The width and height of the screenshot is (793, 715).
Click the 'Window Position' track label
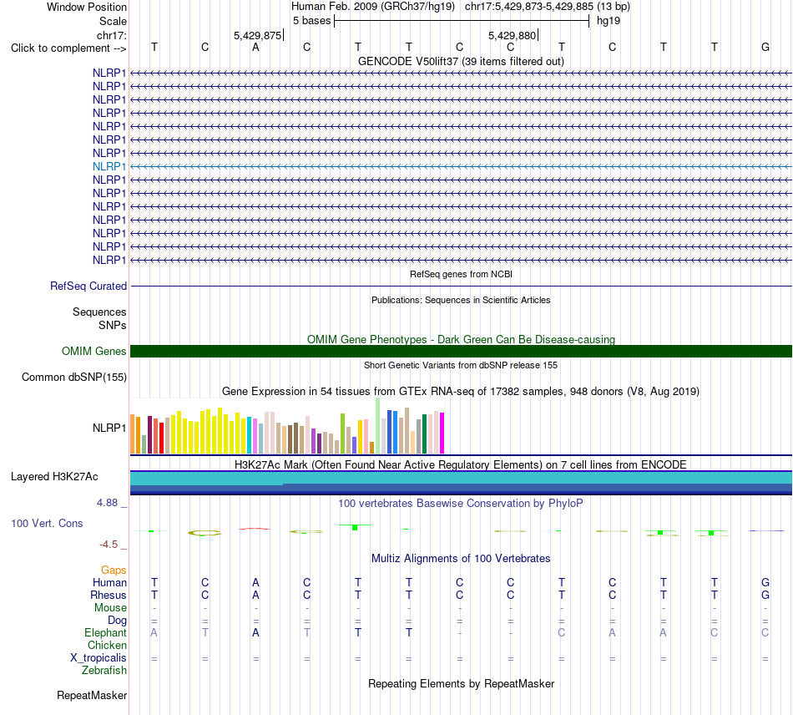[x=87, y=7]
